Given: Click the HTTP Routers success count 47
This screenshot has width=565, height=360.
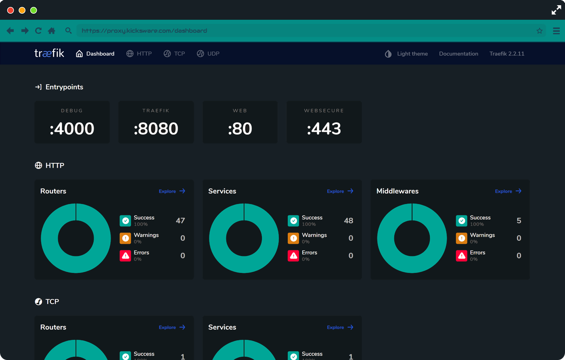Looking at the screenshot, I should [180, 221].
